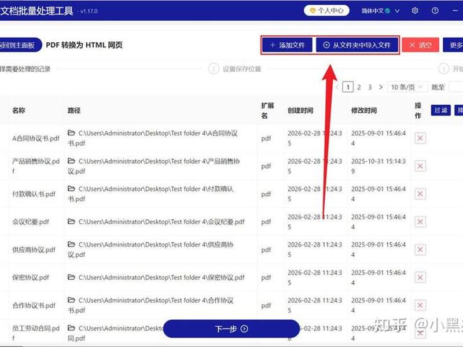This screenshot has width=463, height=347.
Task: Click the 创建时间 column header
Action: (300, 110)
